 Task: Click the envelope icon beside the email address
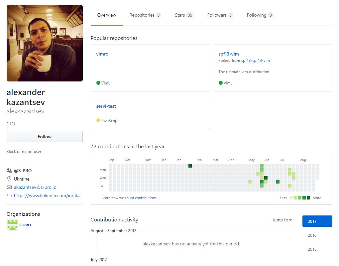pos(9,187)
